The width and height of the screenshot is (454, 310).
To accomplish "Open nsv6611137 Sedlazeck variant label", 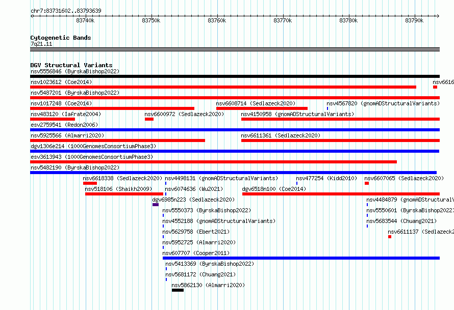I will pos(421,232).
